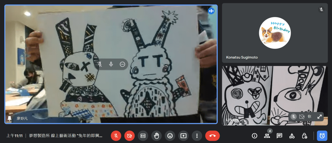Open meeting details info panel
332x143 pixels.
(x=254, y=136)
